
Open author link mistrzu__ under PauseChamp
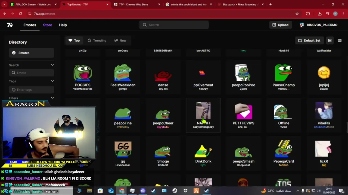[284, 89]
